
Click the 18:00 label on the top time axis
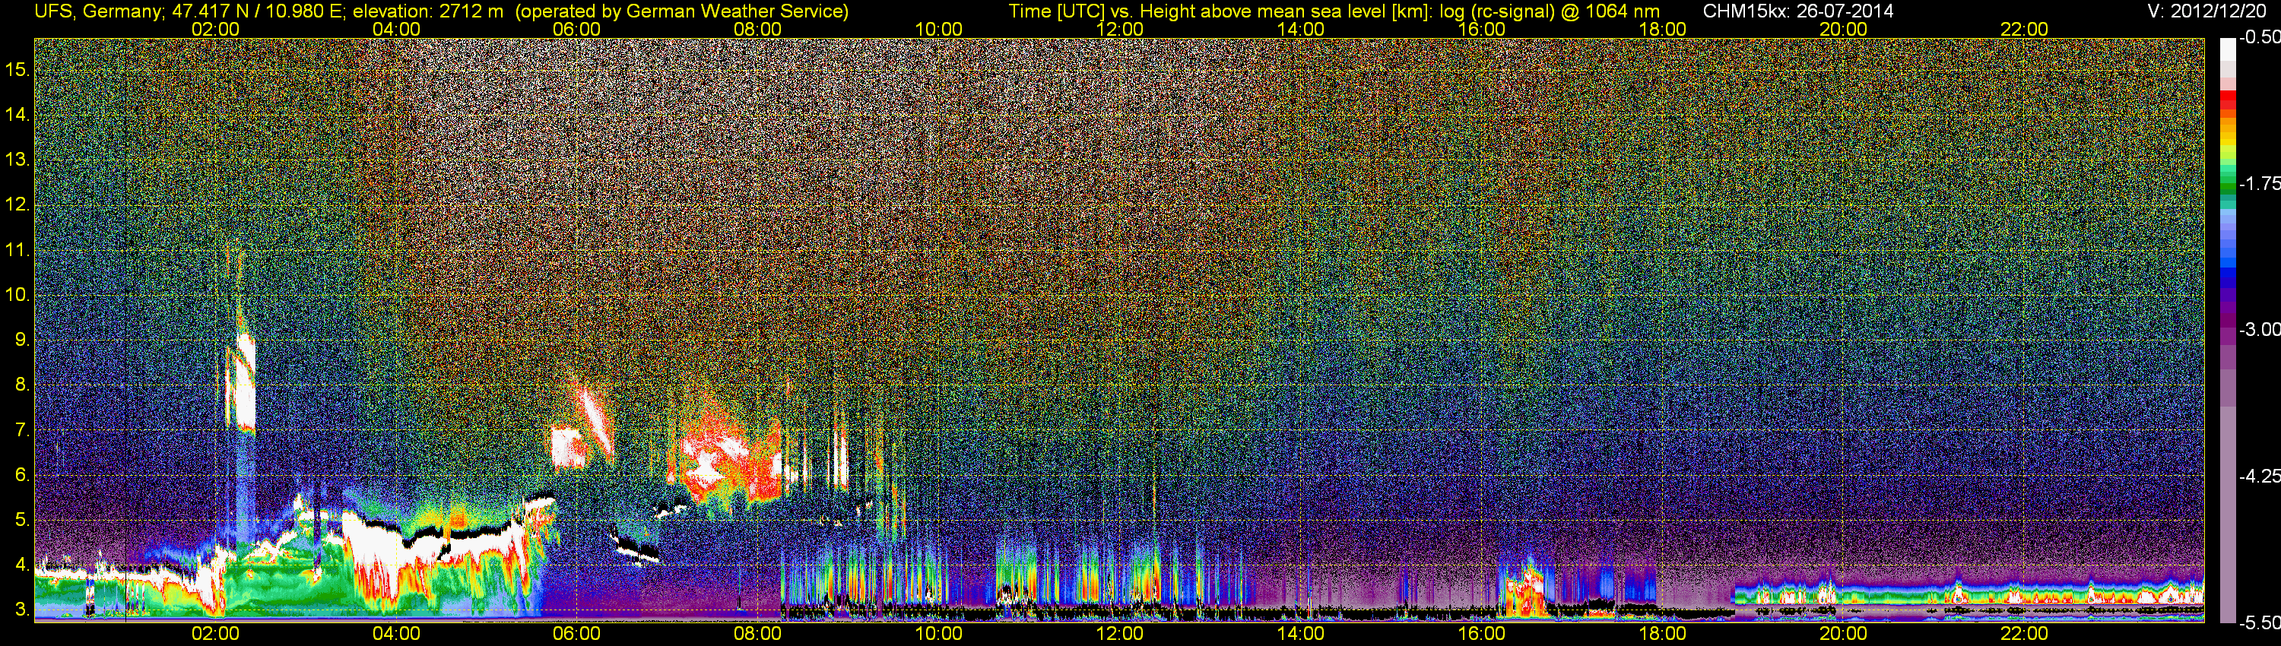[x=1662, y=29]
